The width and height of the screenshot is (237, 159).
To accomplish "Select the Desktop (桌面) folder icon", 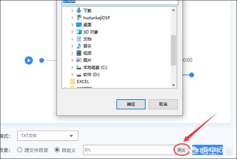I will pos(79,25).
